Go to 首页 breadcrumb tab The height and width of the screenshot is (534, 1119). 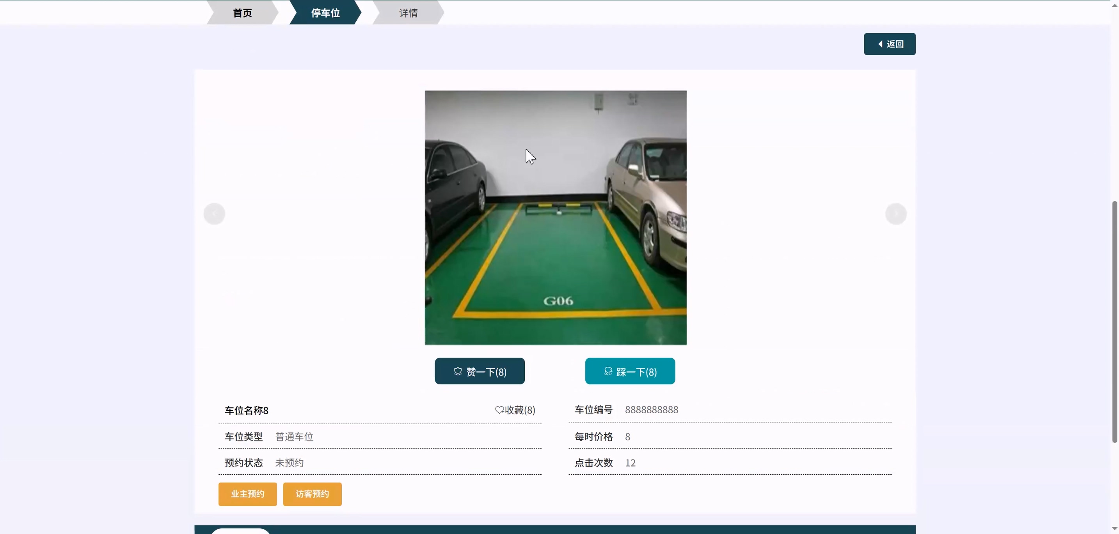pos(242,13)
